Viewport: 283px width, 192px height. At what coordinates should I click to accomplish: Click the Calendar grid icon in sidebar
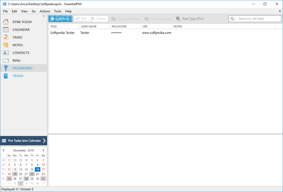point(6,30)
